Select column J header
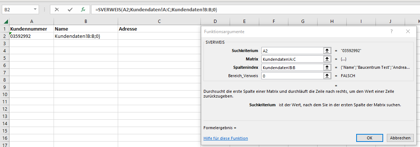Viewport: 420px width, 147px height. (x=390, y=21)
